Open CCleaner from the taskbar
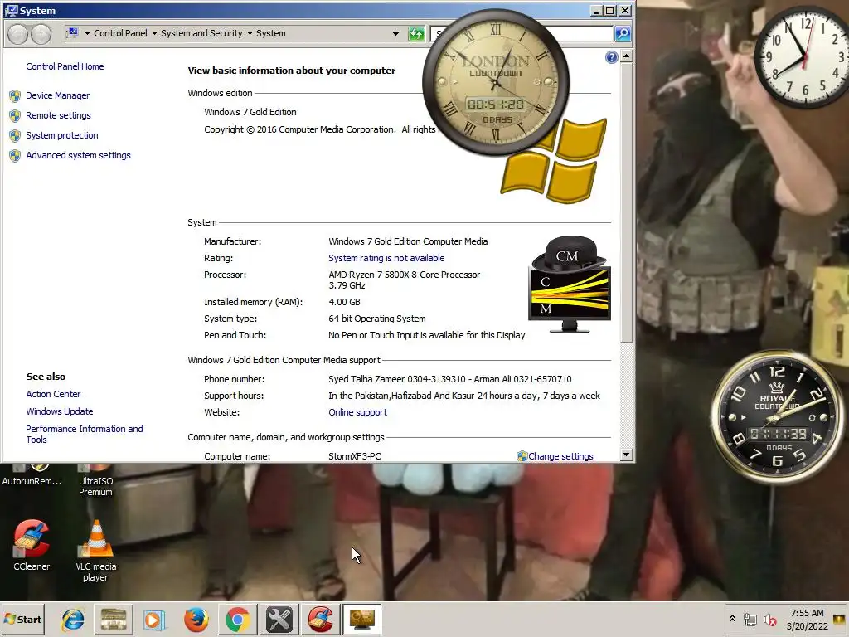This screenshot has height=637, width=849. pyautogui.click(x=321, y=619)
